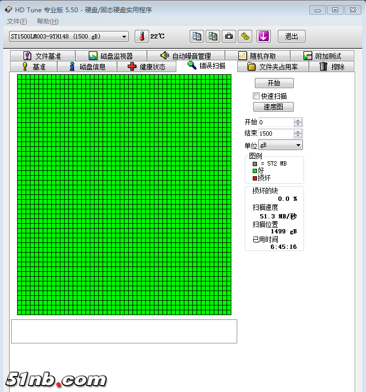Image resolution: width=366 pixels, height=392 pixels.
Task: Adjust the 结束 value with its spinner
Action: (298, 131)
